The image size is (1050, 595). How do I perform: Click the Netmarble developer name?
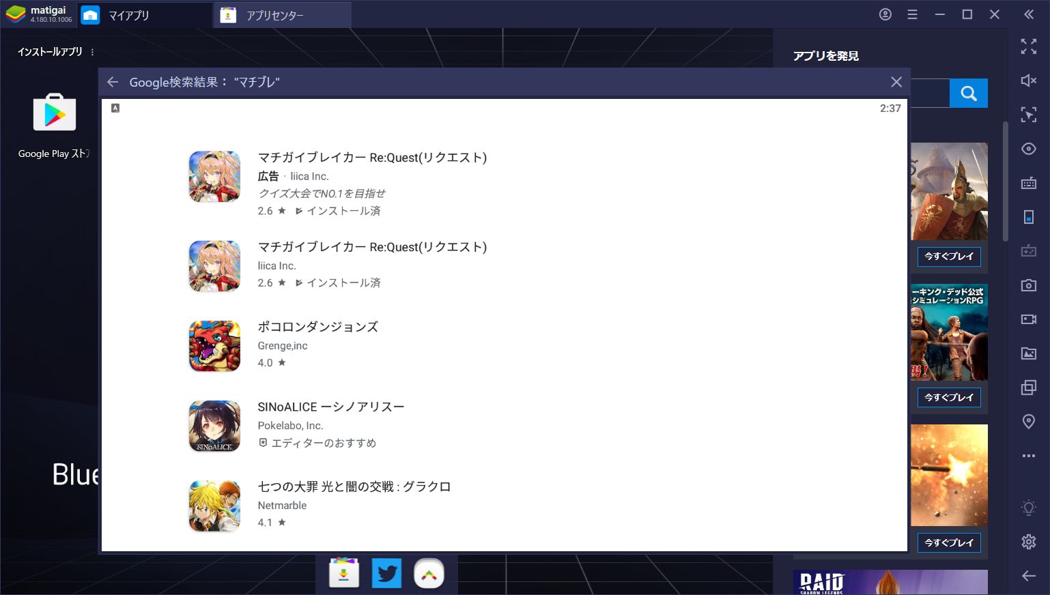[282, 506]
